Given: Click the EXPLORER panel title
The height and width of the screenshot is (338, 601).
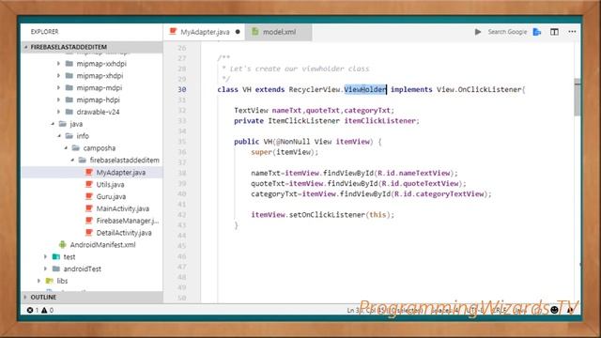Looking at the screenshot, I should (x=44, y=32).
